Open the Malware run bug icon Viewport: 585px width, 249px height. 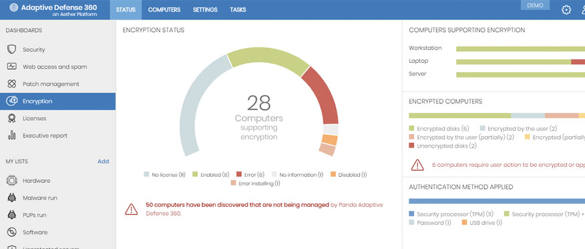point(11,198)
